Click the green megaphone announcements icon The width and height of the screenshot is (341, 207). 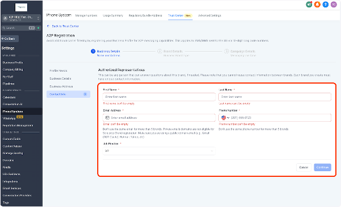[309, 5]
